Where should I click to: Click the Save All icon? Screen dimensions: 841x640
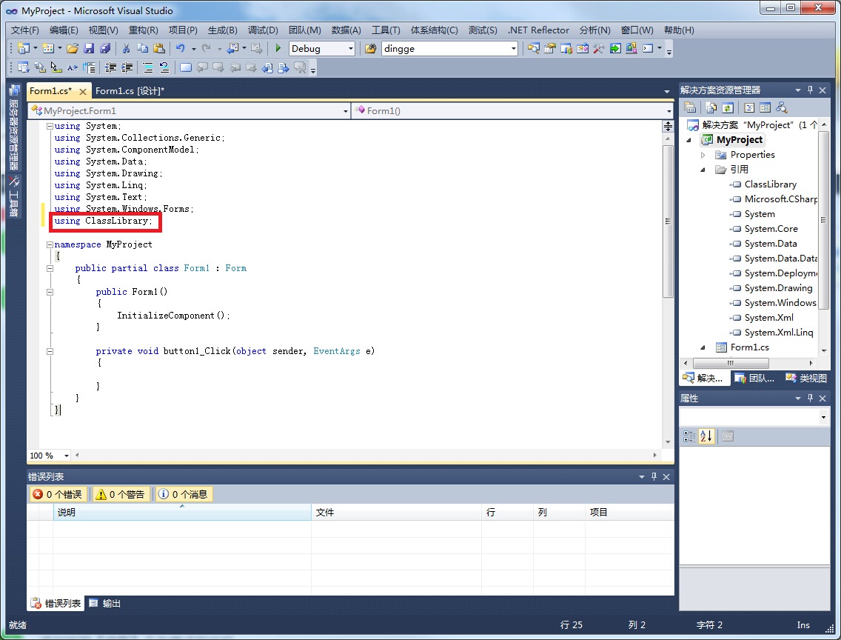(105, 48)
